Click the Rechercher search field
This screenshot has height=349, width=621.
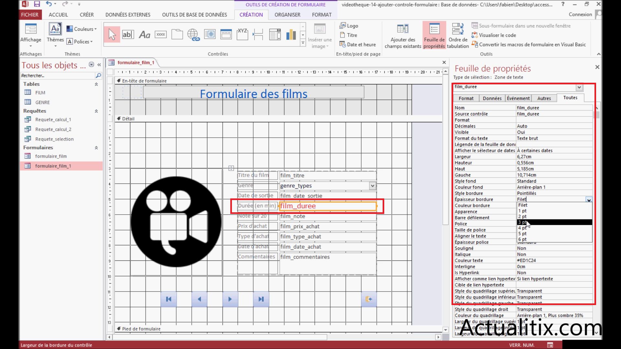point(58,75)
